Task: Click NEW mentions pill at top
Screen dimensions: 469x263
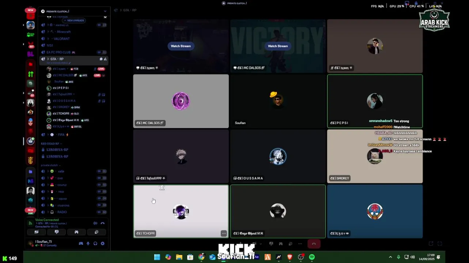Action: 30,10
